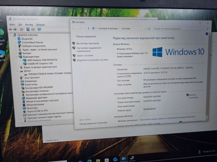Click the Комп'ютер category icon
This screenshot has width=217, height=162.
[x=22, y=84]
